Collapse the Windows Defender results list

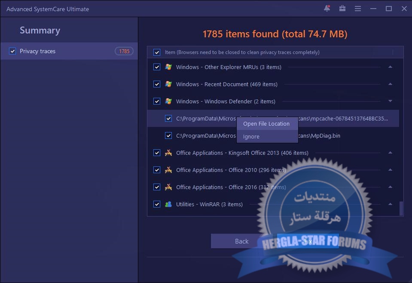tap(390, 101)
